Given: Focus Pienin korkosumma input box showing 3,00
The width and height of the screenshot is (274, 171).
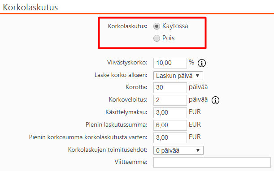Looking at the screenshot, I should (x=170, y=138).
